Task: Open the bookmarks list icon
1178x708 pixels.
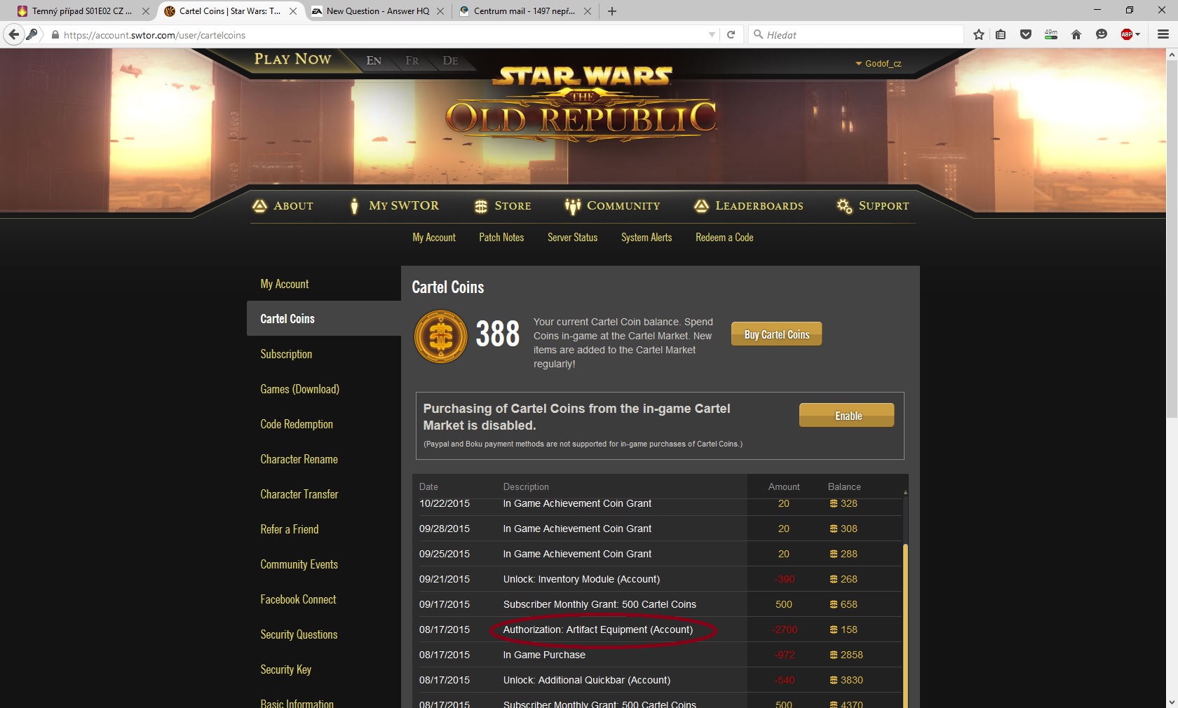Action: [x=1001, y=34]
